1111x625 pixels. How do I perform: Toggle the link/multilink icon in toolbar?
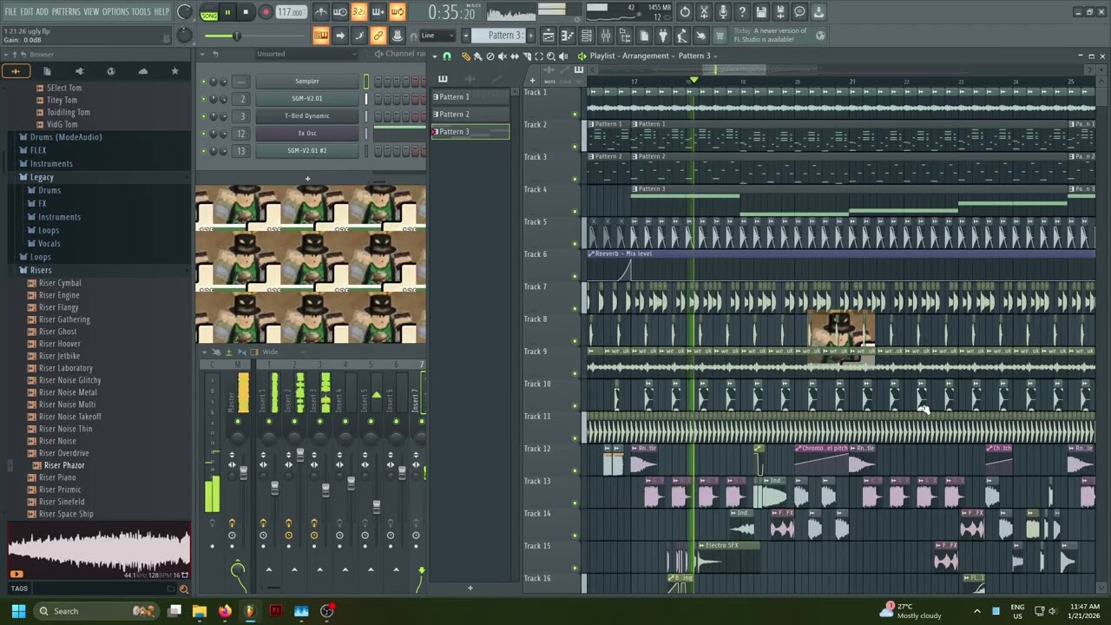click(378, 36)
